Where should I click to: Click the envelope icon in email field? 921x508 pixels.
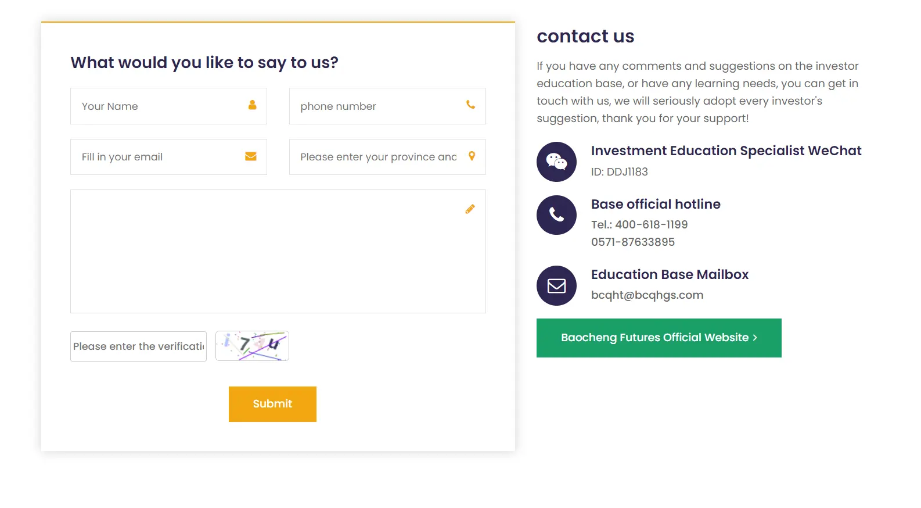251,156
